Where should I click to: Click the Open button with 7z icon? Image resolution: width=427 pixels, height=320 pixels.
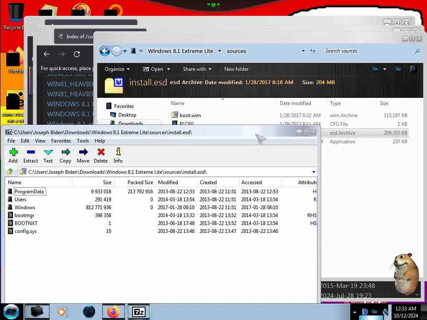click(x=153, y=69)
